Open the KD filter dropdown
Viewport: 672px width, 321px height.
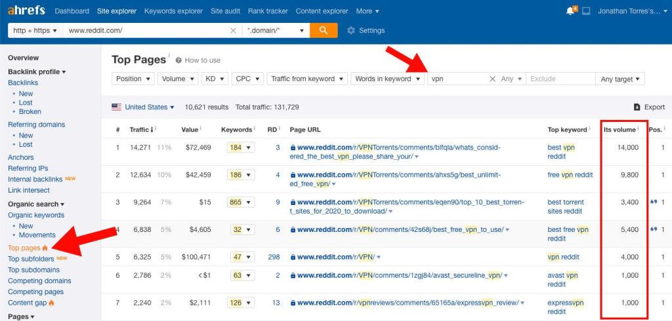coord(215,79)
